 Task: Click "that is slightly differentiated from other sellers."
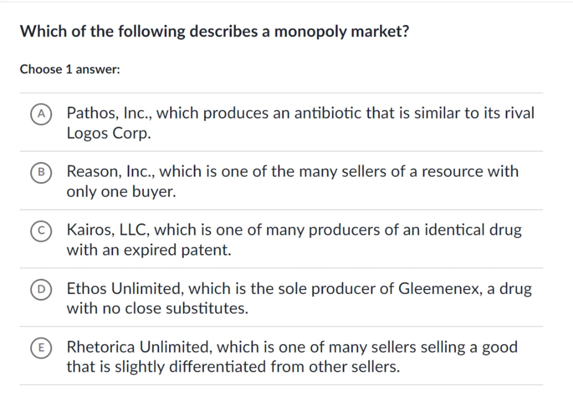pos(233,367)
